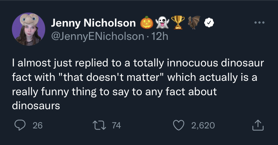This screenshot has height=145, width=278.
Task: Click the pumpkin emoji in the name
Action: click(x=147, y=23)
